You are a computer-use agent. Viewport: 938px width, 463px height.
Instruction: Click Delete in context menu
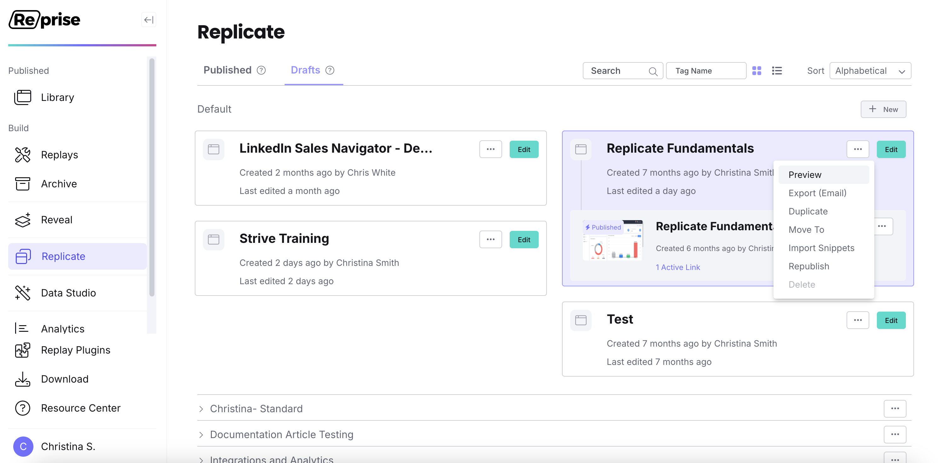824,284
